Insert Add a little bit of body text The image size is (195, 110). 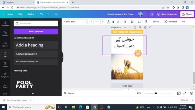pos(36,62)
